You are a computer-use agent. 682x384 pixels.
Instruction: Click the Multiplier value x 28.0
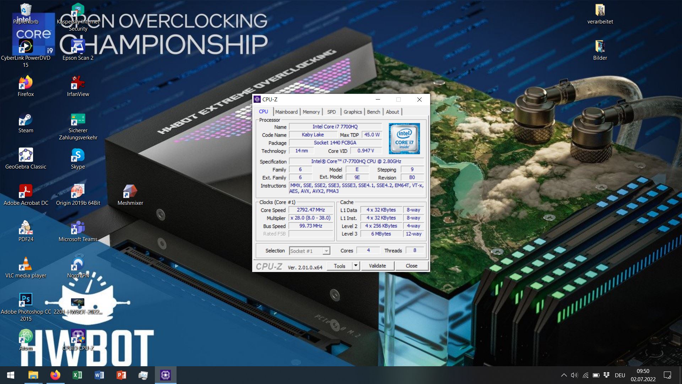tap(311, 218)
